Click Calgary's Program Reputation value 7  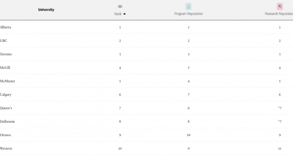pyautogui.click(x=189, y=95)
